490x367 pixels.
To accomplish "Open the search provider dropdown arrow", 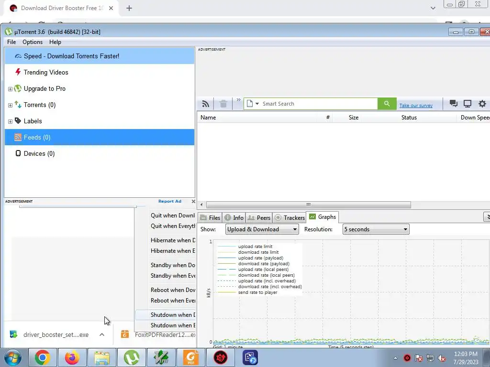I will 257,104.
